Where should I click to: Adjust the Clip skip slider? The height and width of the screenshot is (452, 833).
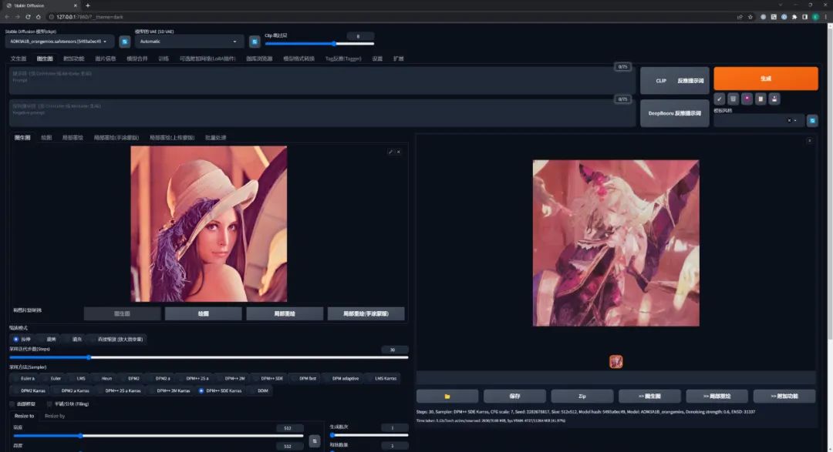pos(319,43)
